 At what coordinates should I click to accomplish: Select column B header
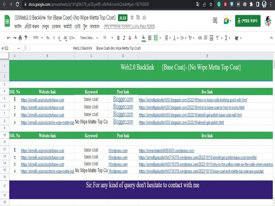[x=47, y=56]
